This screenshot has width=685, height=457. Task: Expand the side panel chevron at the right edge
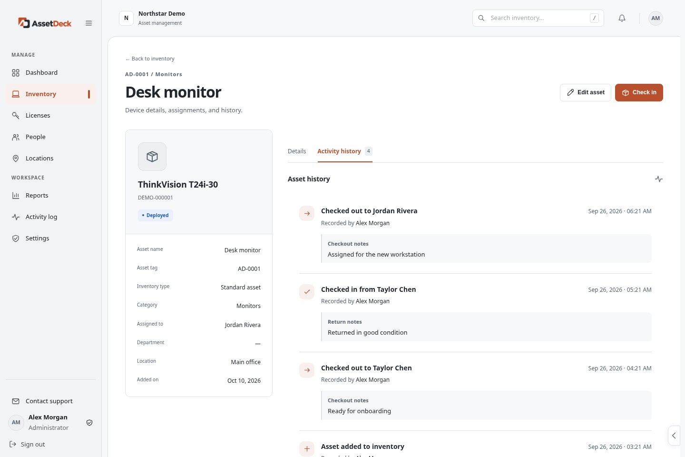coord(674,436)
